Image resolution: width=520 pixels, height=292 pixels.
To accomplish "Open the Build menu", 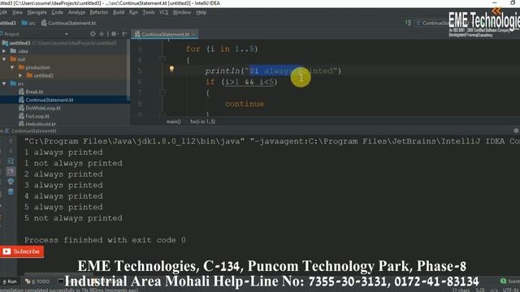I will pos(119,12).
